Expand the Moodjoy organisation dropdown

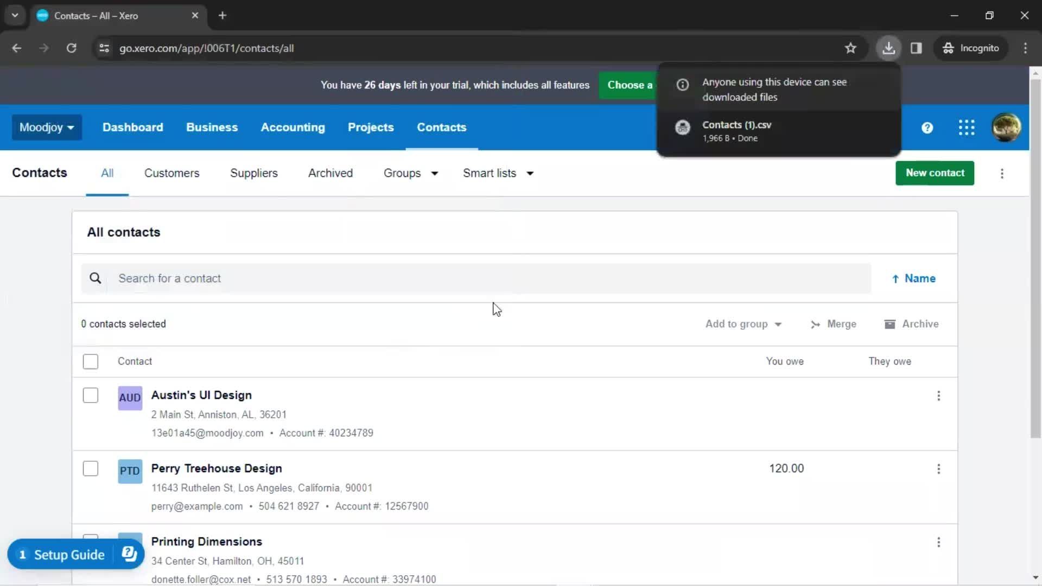[x=47, y=128]
